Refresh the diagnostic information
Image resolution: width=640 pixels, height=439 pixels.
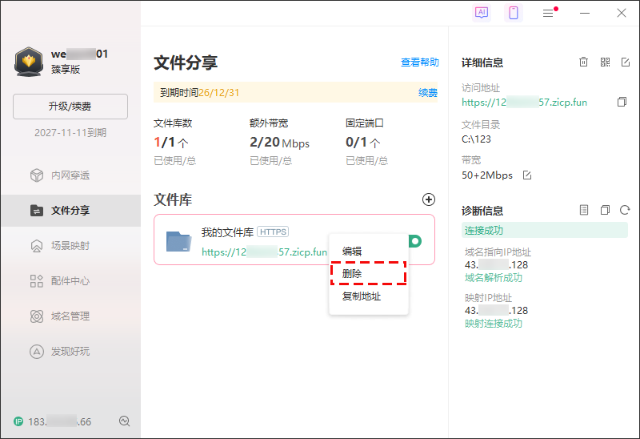(625, 211)
